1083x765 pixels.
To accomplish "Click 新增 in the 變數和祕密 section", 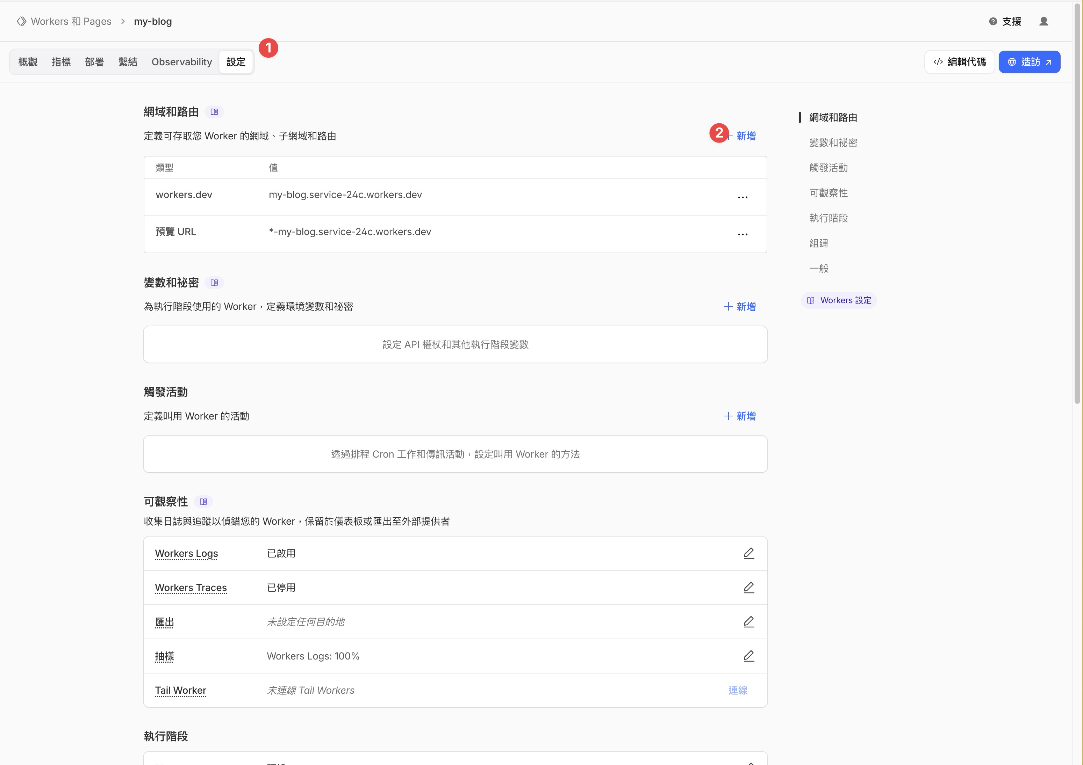I will (x=740, y=306).
